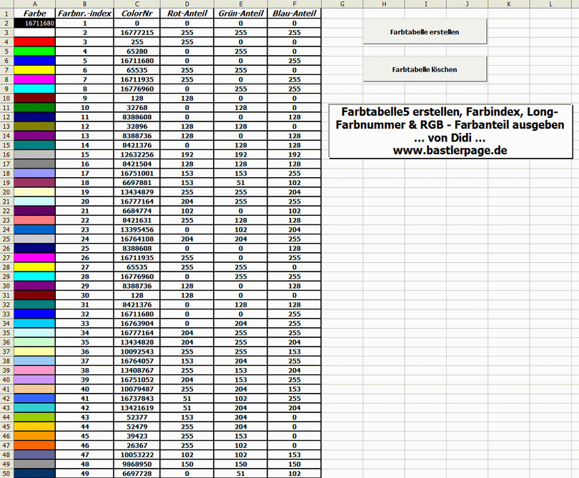
Task: Select column A header
Action: tap(35, 4)
